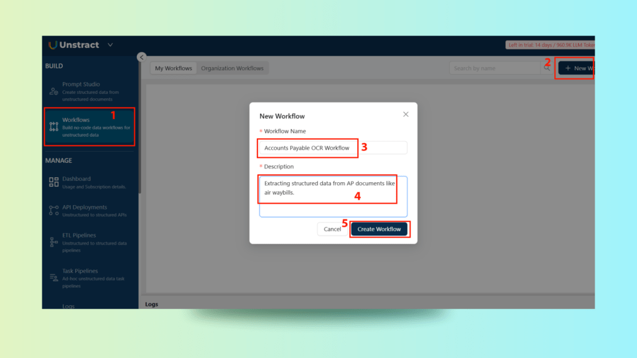The width and height of the screenshot is (637, 358).
Task: Click the Search by name field
Action: click(495, 68)
